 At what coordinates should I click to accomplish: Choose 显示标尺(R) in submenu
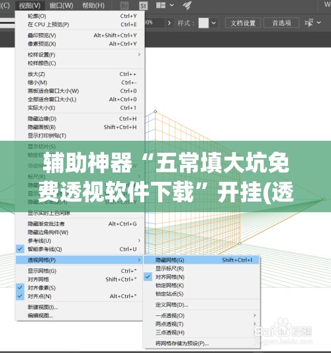point(201,268)
